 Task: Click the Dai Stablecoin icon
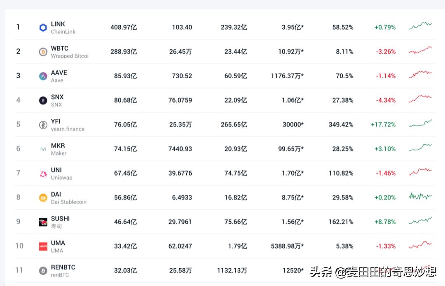[43, 198]
